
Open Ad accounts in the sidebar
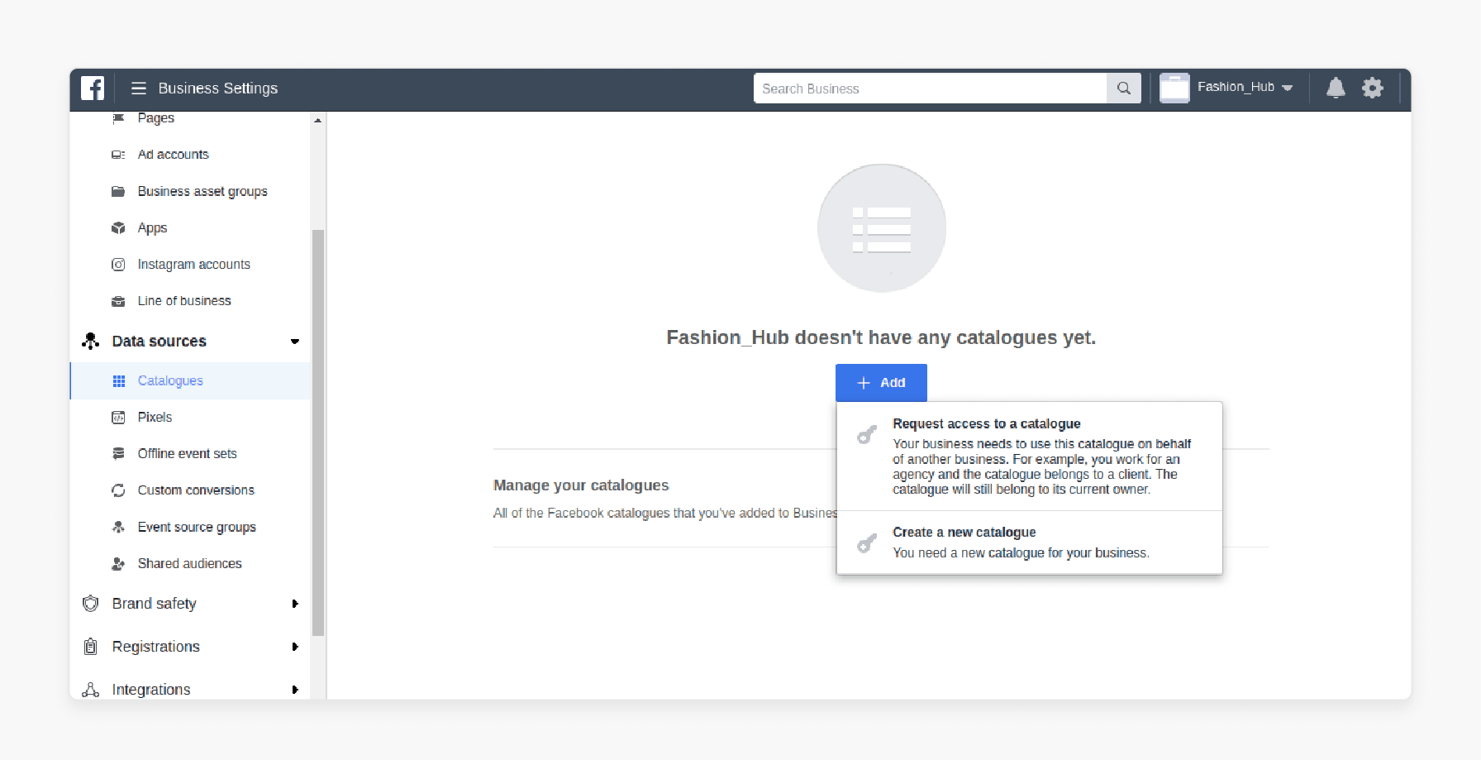click(x=174, y=155)
